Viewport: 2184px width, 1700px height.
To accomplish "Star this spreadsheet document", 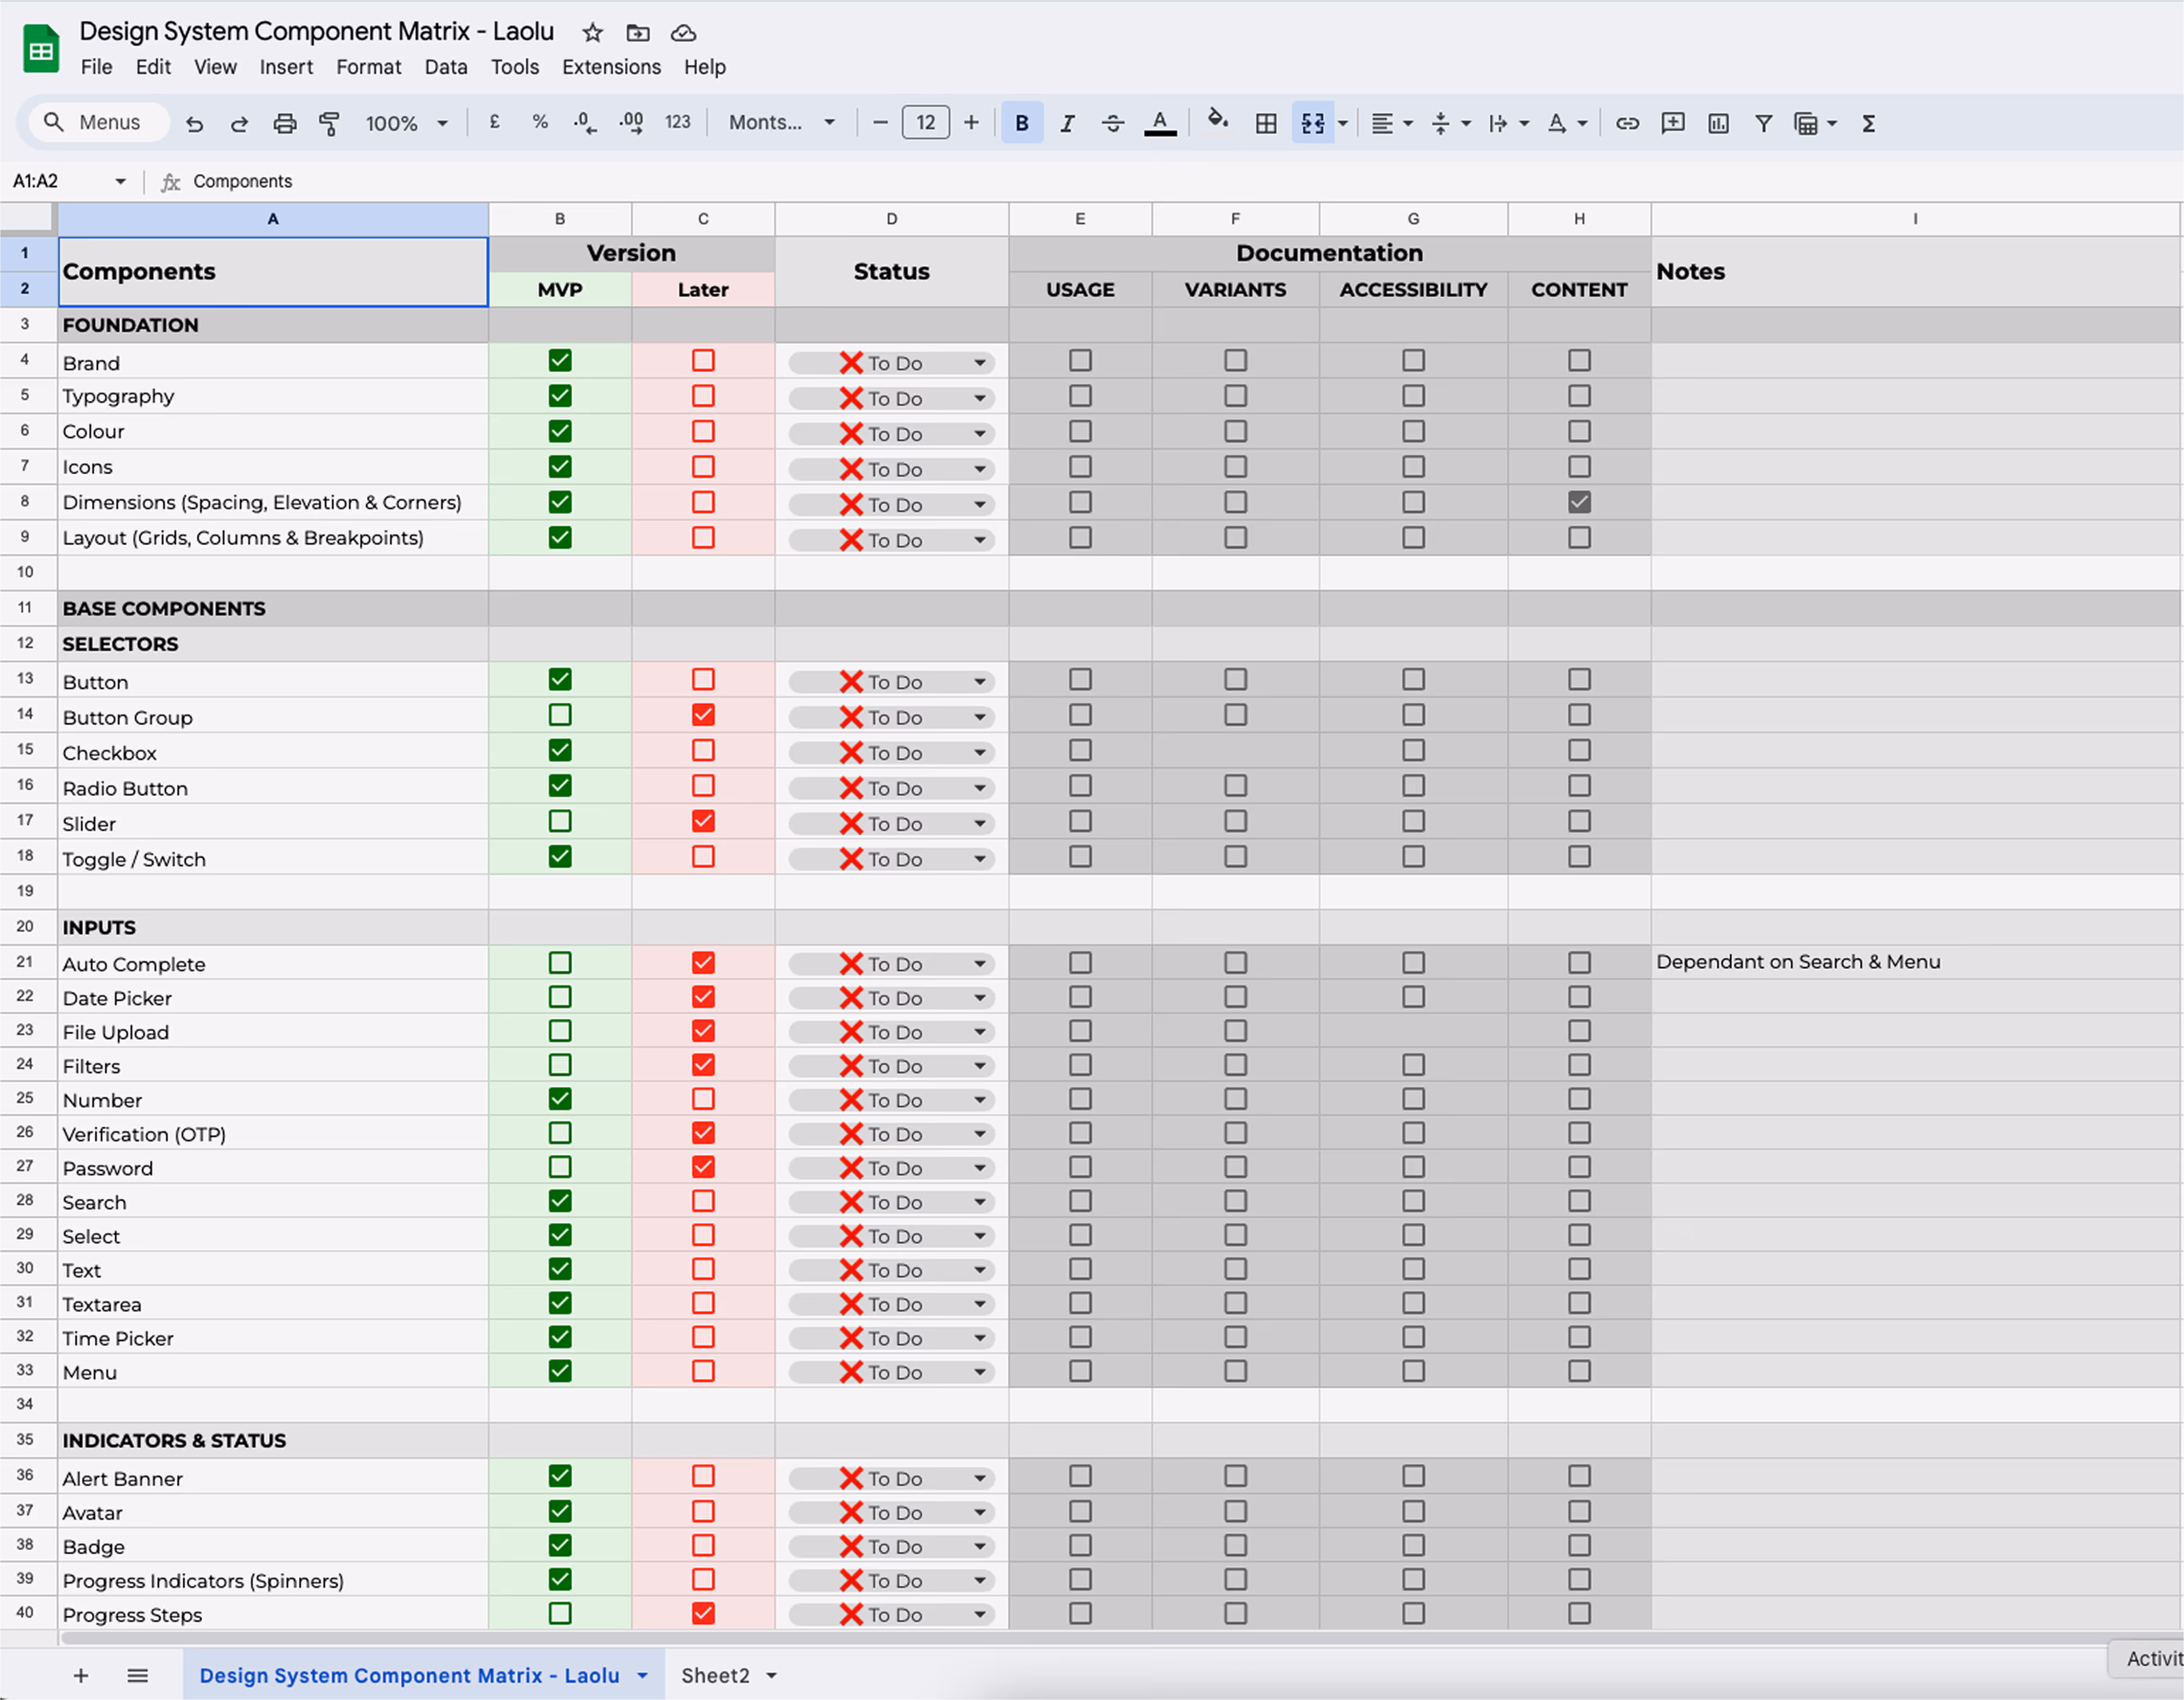I will point(593,33).
